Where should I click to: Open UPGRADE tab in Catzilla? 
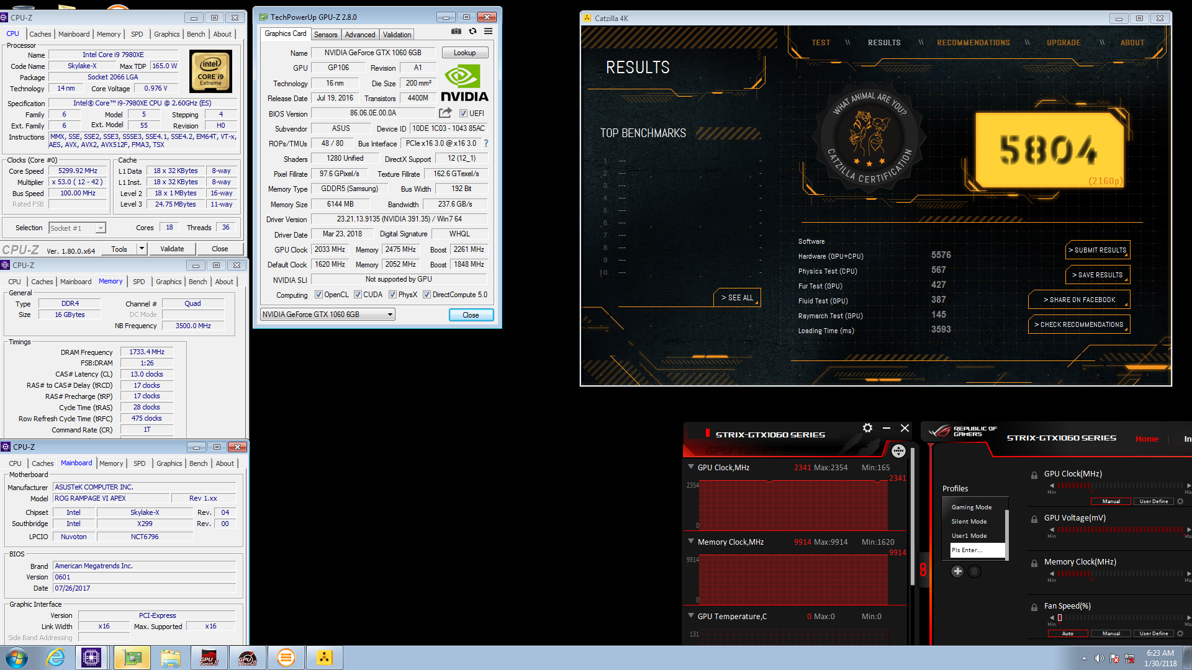point(1063,43)
